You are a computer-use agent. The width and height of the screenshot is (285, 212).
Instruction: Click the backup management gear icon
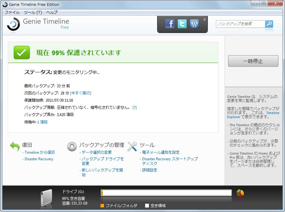tap(72, 147)
